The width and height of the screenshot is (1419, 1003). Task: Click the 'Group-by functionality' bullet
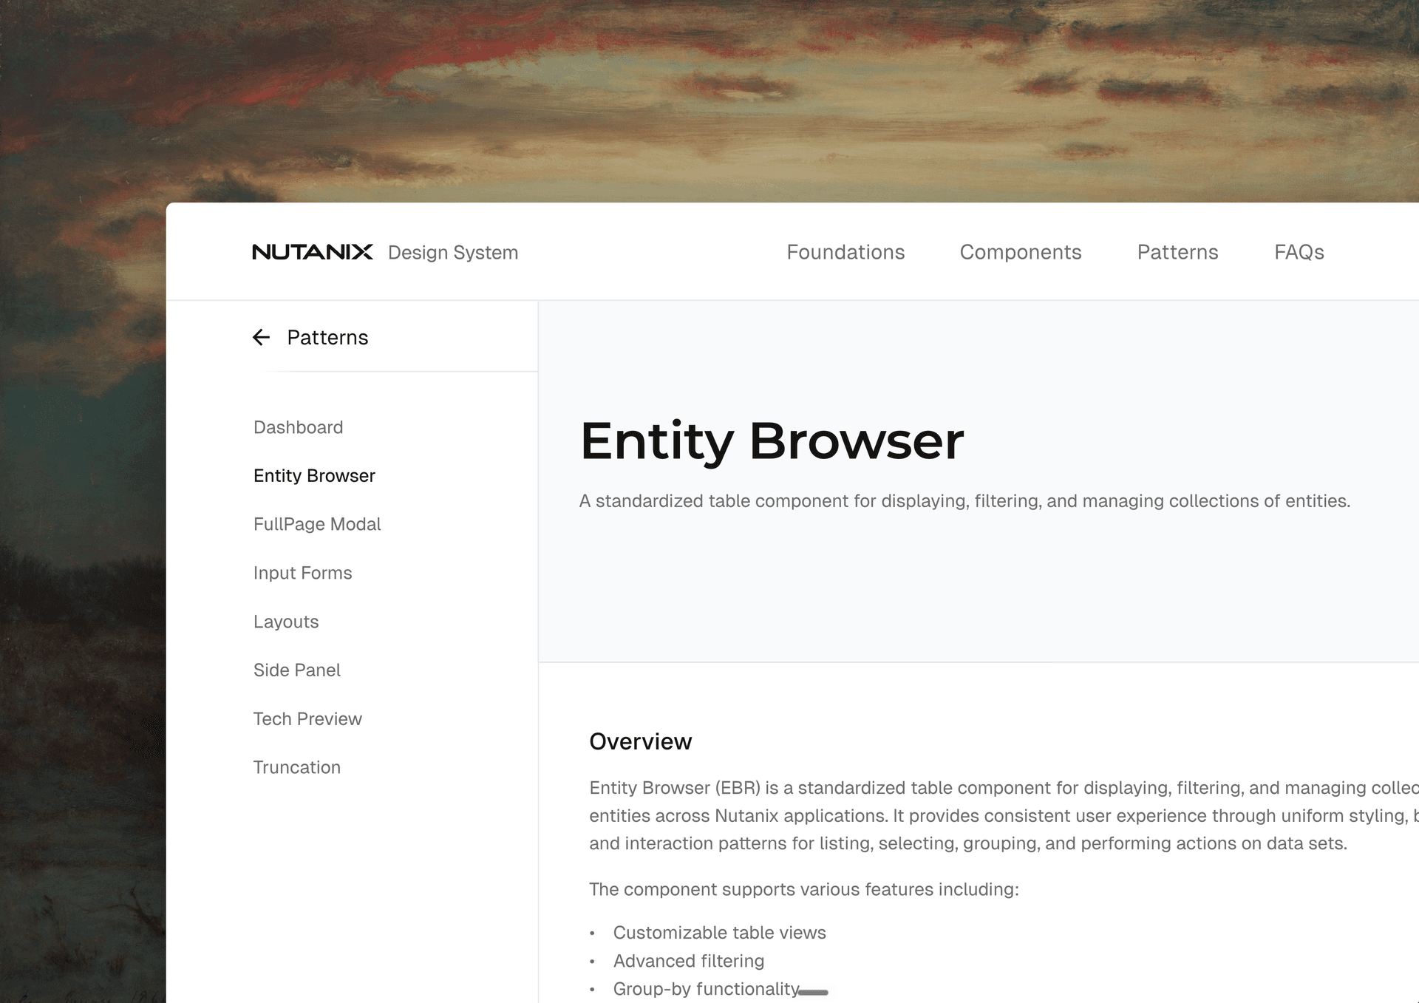tap(706, 989)
